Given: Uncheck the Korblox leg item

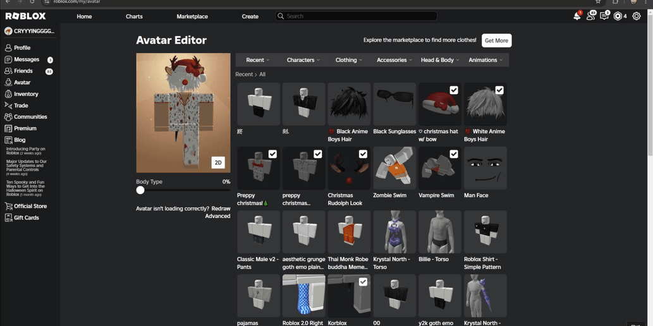Looking at the screenshot, I should pos(363,282).
